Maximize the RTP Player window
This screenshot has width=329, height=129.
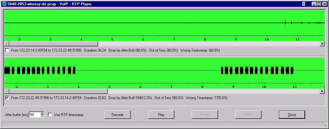click(318, 4)
